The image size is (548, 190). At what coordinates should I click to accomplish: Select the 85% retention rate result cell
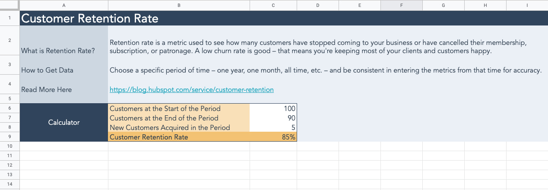pyautogui.click(x=273, y=137)
